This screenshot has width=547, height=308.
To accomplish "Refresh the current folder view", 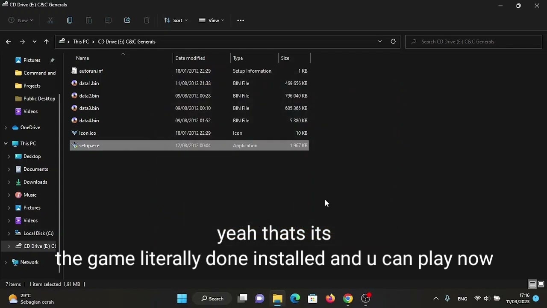I will click(393, 41).
